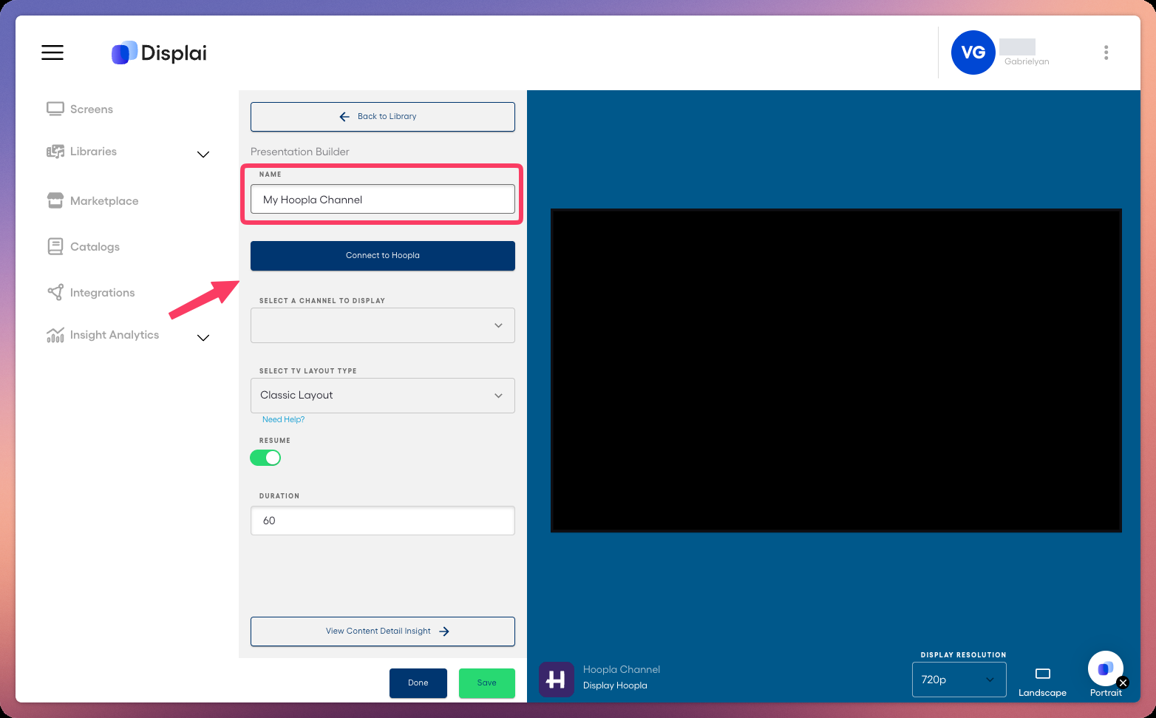
Task: Open the Classic Layout TV layout dropdown
Action: click(x=383, y=396)
